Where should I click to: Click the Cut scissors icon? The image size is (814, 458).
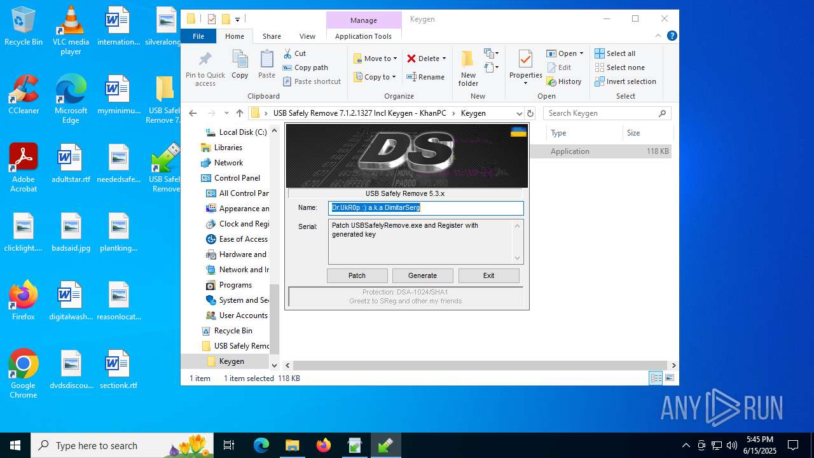point(287,53)
